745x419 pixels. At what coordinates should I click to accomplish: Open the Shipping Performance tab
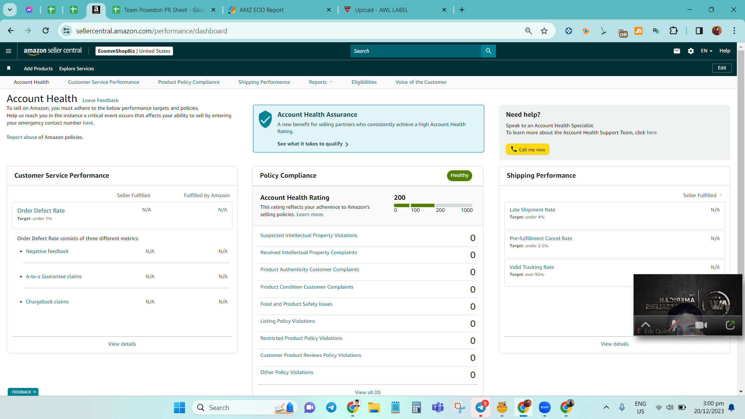click(264, 82)
